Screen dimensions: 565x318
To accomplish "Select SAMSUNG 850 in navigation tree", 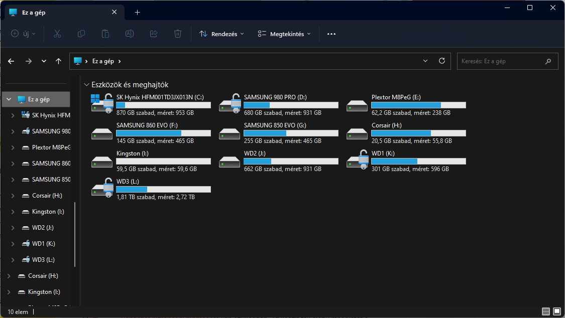I will click(46, 180).
